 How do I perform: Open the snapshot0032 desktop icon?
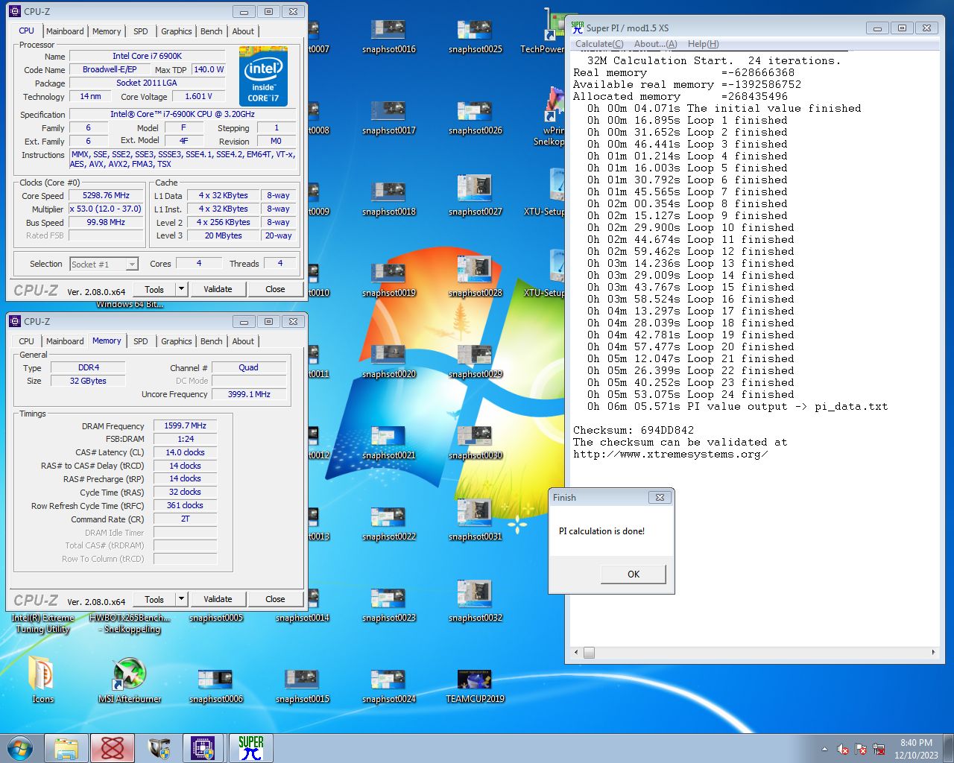(x=475, y=601)
